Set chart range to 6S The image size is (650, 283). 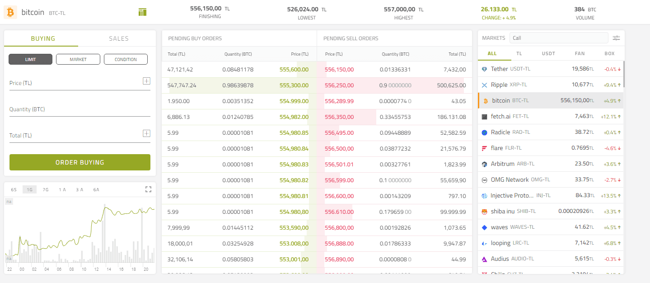click(x=14, y=189)
